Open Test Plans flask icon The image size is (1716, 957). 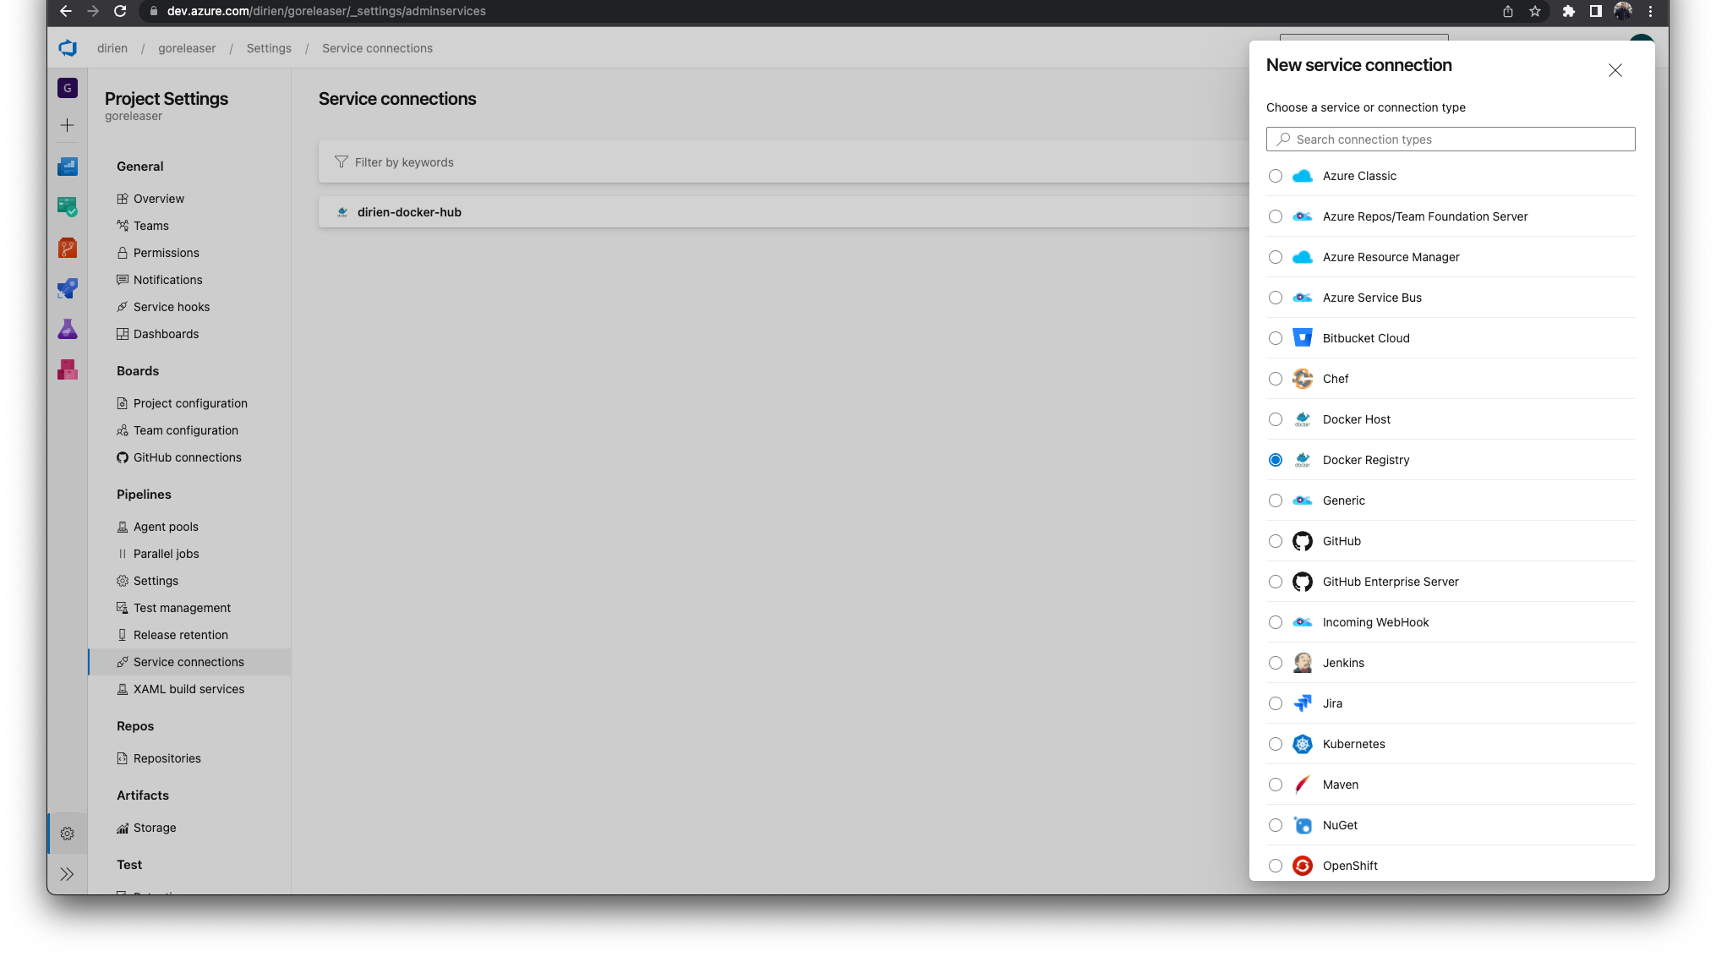[68, 329]
